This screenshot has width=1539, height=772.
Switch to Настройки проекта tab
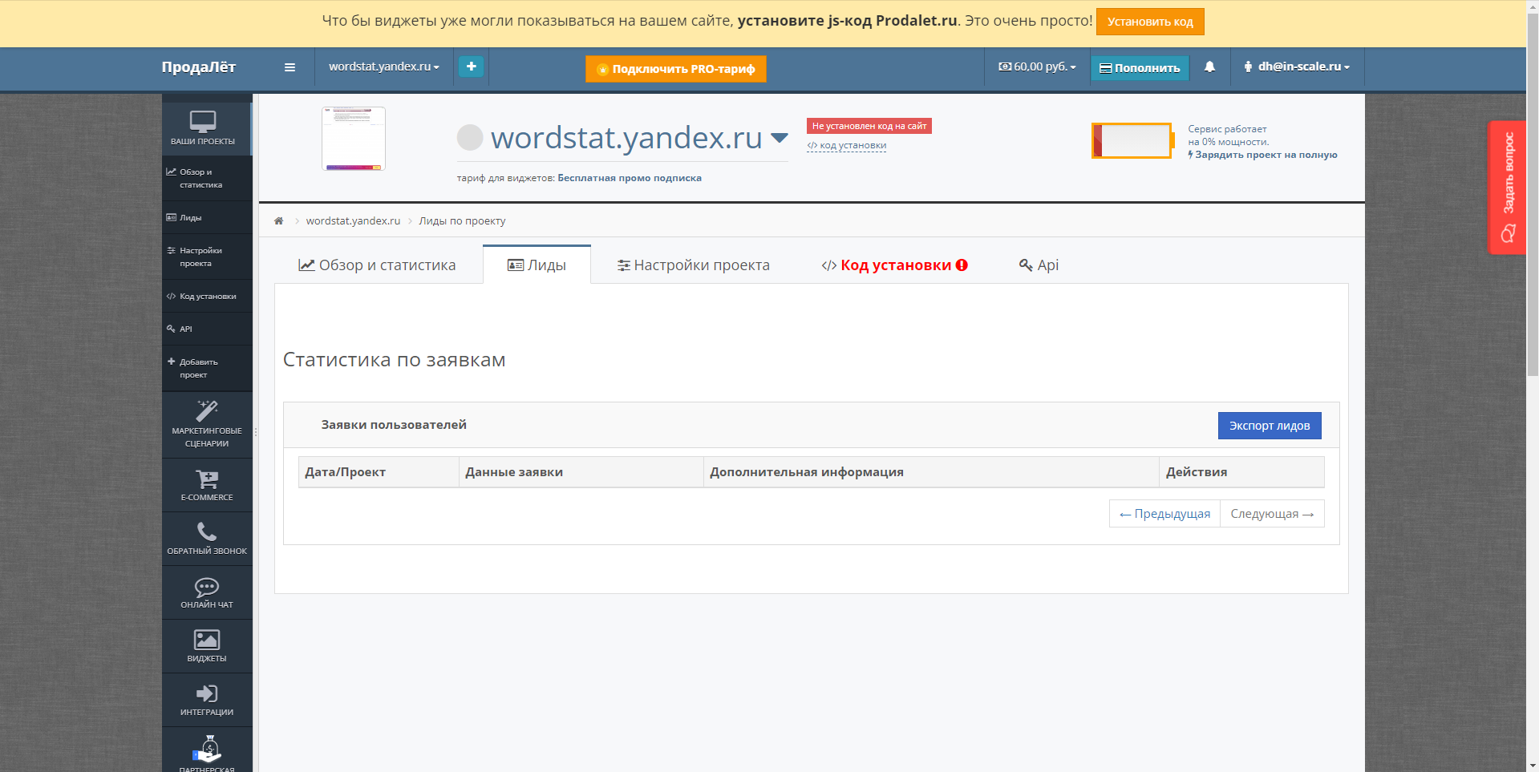(693, 265)
